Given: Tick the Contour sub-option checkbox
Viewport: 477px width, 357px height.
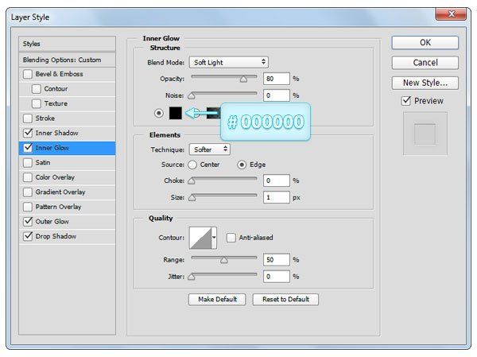Looking at the screenshot, I should click(37, 89).
